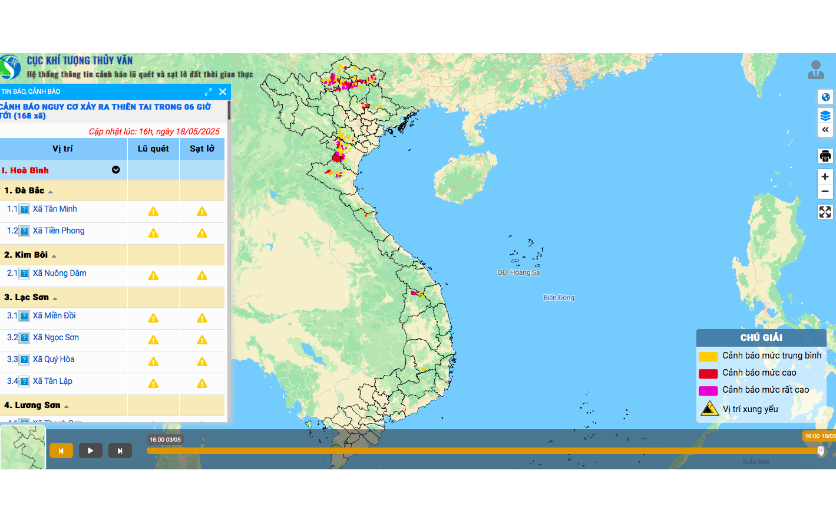Collapse the Kim Bôi district list
The height and width of the screenshot is (523, 836).
54,256
